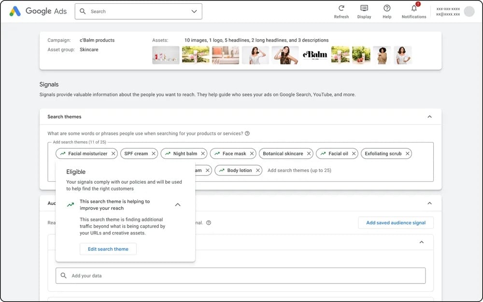Remove the Facial moisturizer search theme
The image size is (483, 302).
(x=114, y=154)
